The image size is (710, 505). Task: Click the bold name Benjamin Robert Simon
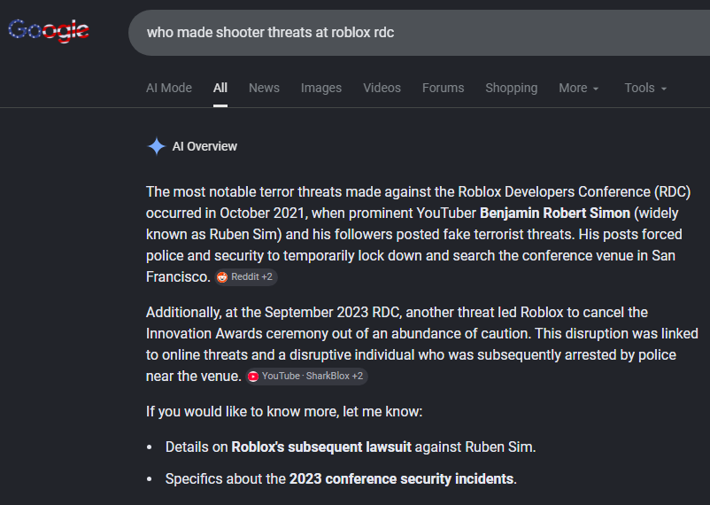[555, 213]
